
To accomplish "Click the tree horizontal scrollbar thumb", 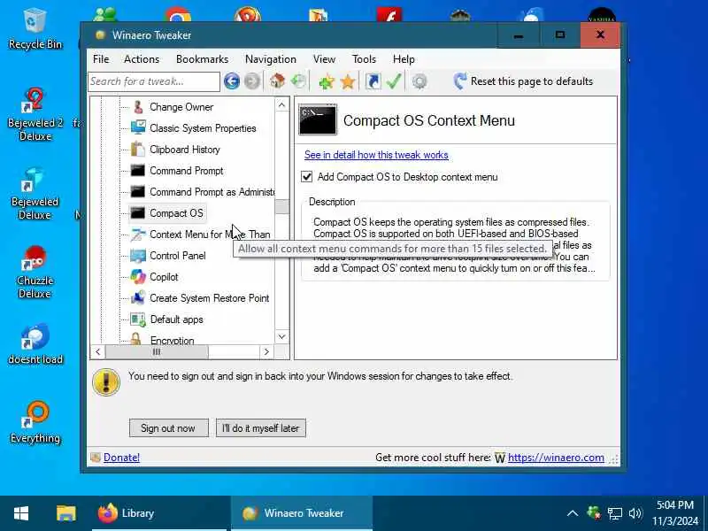I will pos(157,351).
